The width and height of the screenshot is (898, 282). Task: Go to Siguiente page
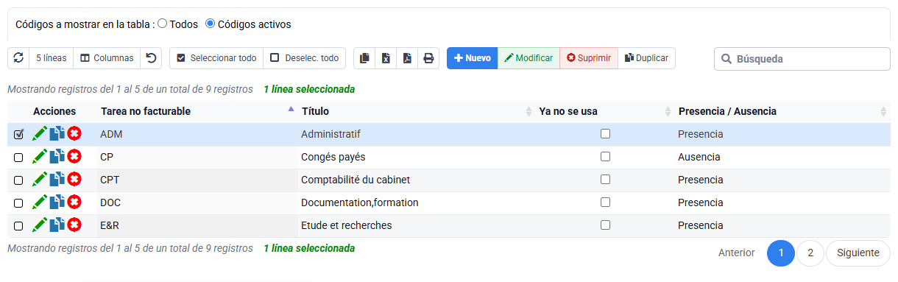point(858,253)
